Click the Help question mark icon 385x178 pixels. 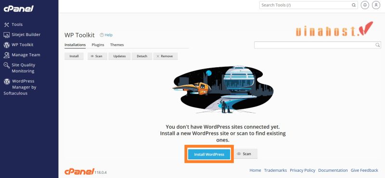point(102,35)
